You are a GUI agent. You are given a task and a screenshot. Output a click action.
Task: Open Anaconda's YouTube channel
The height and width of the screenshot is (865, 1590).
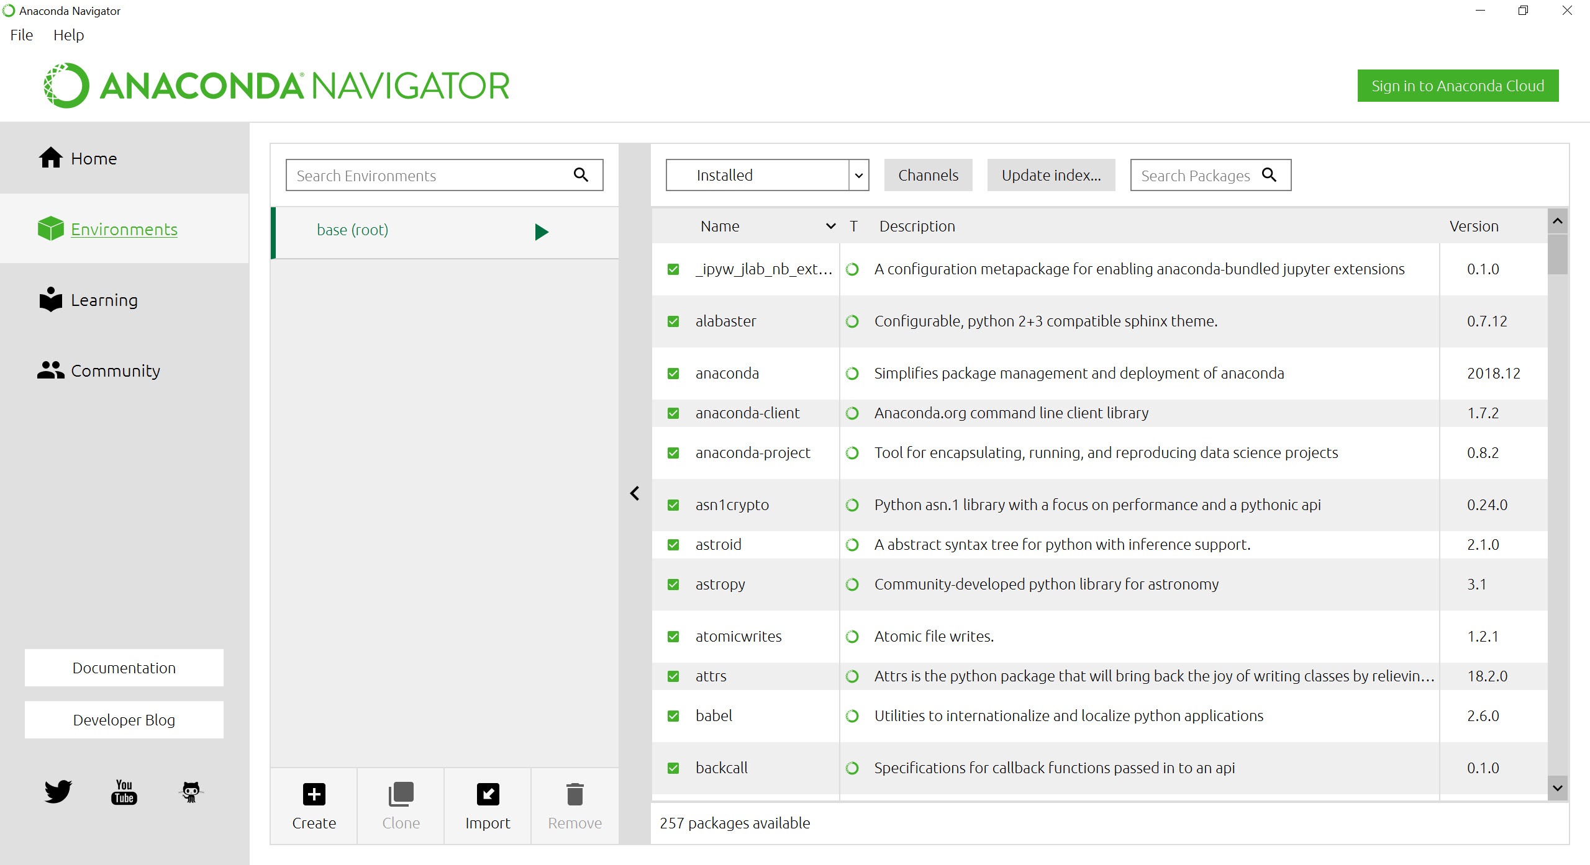click(x=124, y=792)
